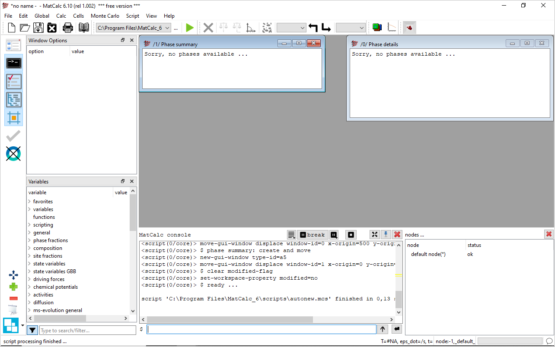Click the enter/return arrow button at console

397,329
